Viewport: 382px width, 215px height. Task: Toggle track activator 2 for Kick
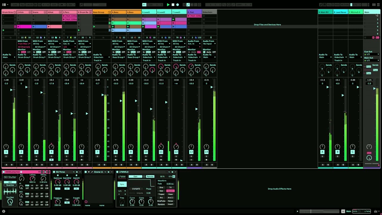click(21, 152)
